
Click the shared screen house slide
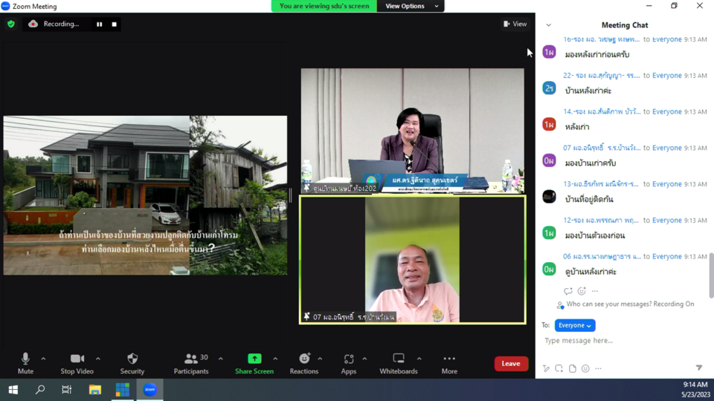(145, 195)
